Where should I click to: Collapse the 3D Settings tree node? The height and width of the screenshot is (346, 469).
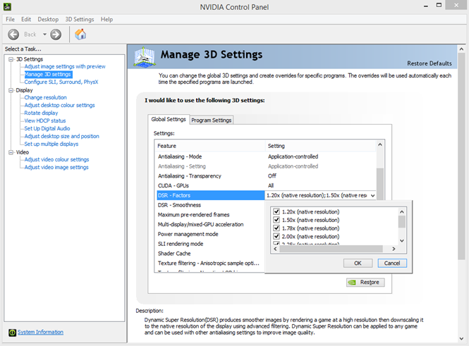(11, 59)
